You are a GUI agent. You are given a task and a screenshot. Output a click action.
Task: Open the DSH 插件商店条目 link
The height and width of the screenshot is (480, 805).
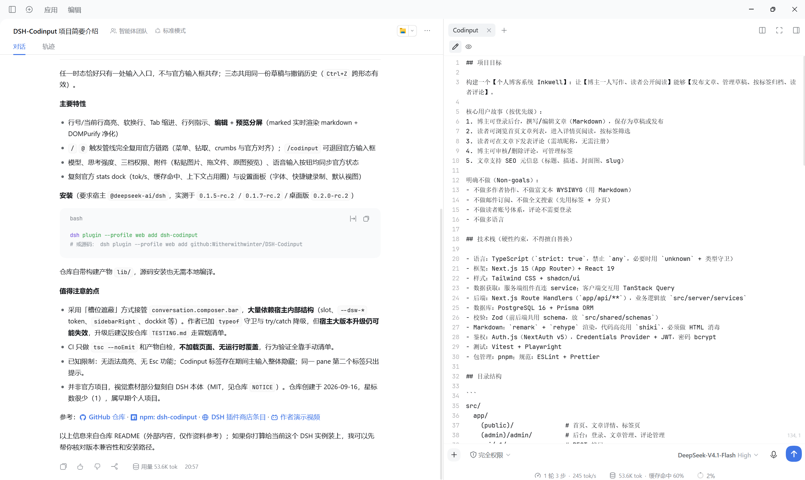[x=234, y=417]
